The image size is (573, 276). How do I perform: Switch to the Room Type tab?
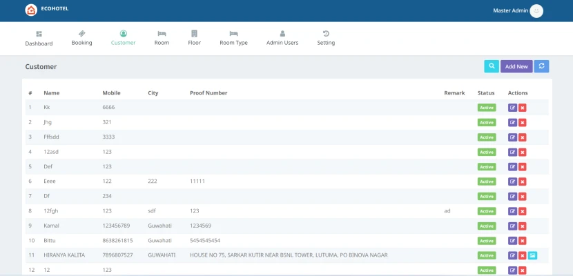click(x=233, y=38)
